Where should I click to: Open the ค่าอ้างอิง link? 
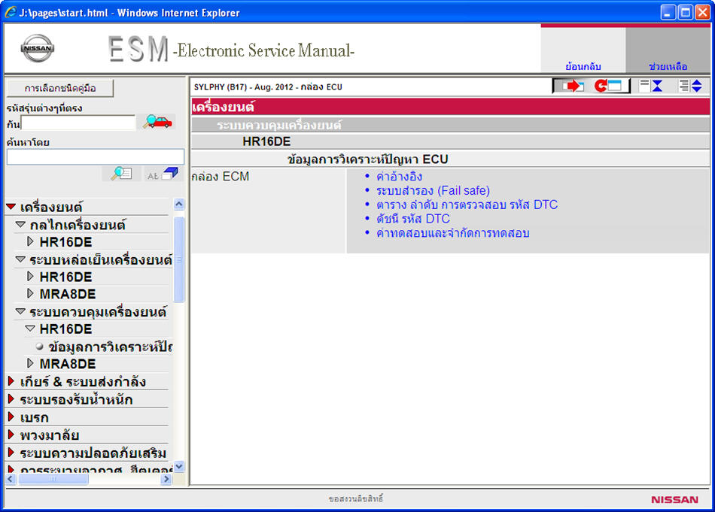(x=399, y=176)
